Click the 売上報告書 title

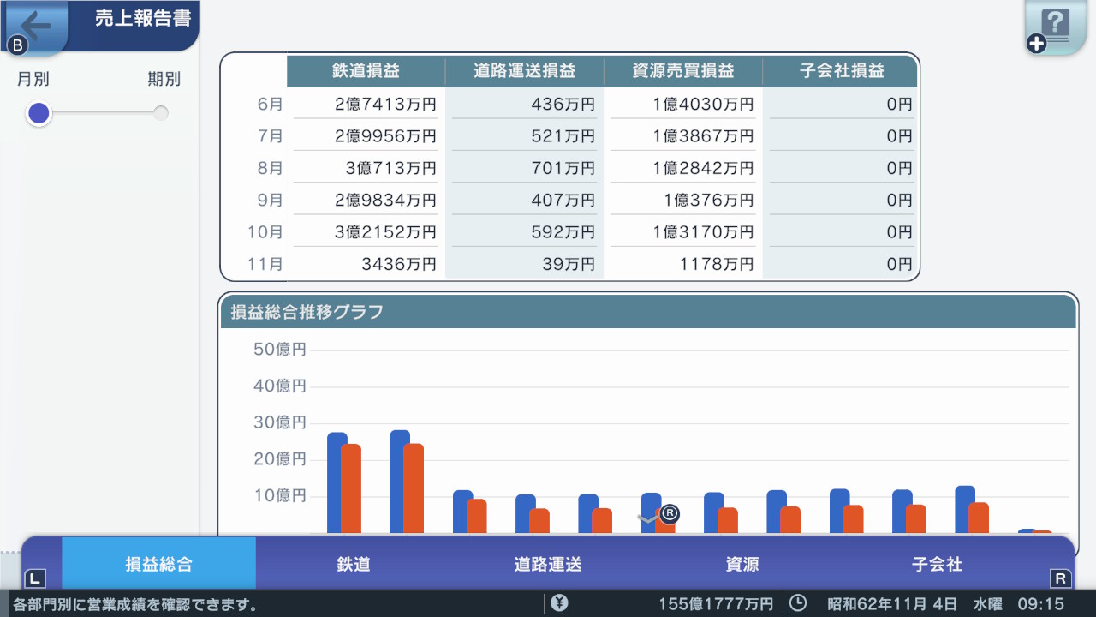pos(143,19)
